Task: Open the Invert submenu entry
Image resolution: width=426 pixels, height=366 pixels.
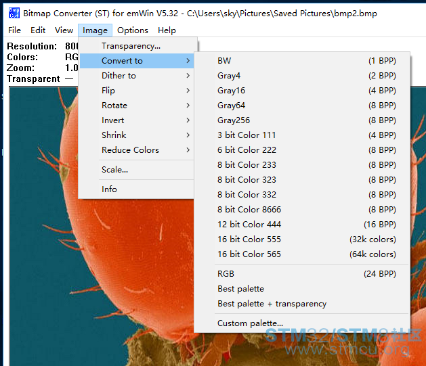Action: pyautogui.click(x=137, y=120)
